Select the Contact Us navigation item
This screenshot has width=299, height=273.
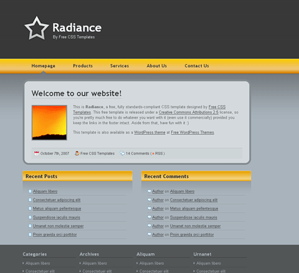click(197, 66)
